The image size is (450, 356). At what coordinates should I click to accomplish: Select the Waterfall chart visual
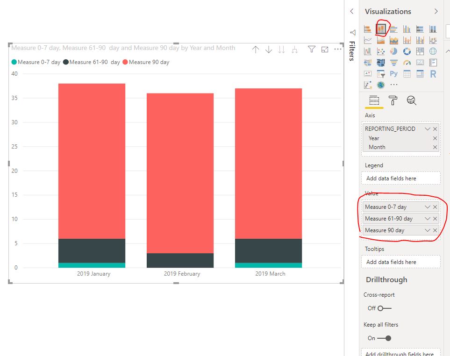point(368,51)
